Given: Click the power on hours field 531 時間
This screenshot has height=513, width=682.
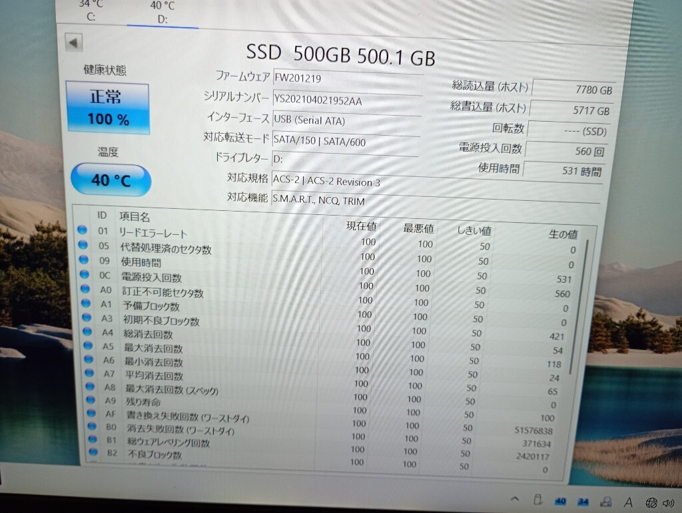Looking at the screenshot, I should (x=563, y=171).
